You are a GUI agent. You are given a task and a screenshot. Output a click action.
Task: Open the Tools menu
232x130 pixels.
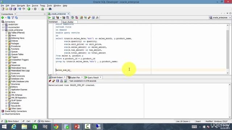coord(49,6)
